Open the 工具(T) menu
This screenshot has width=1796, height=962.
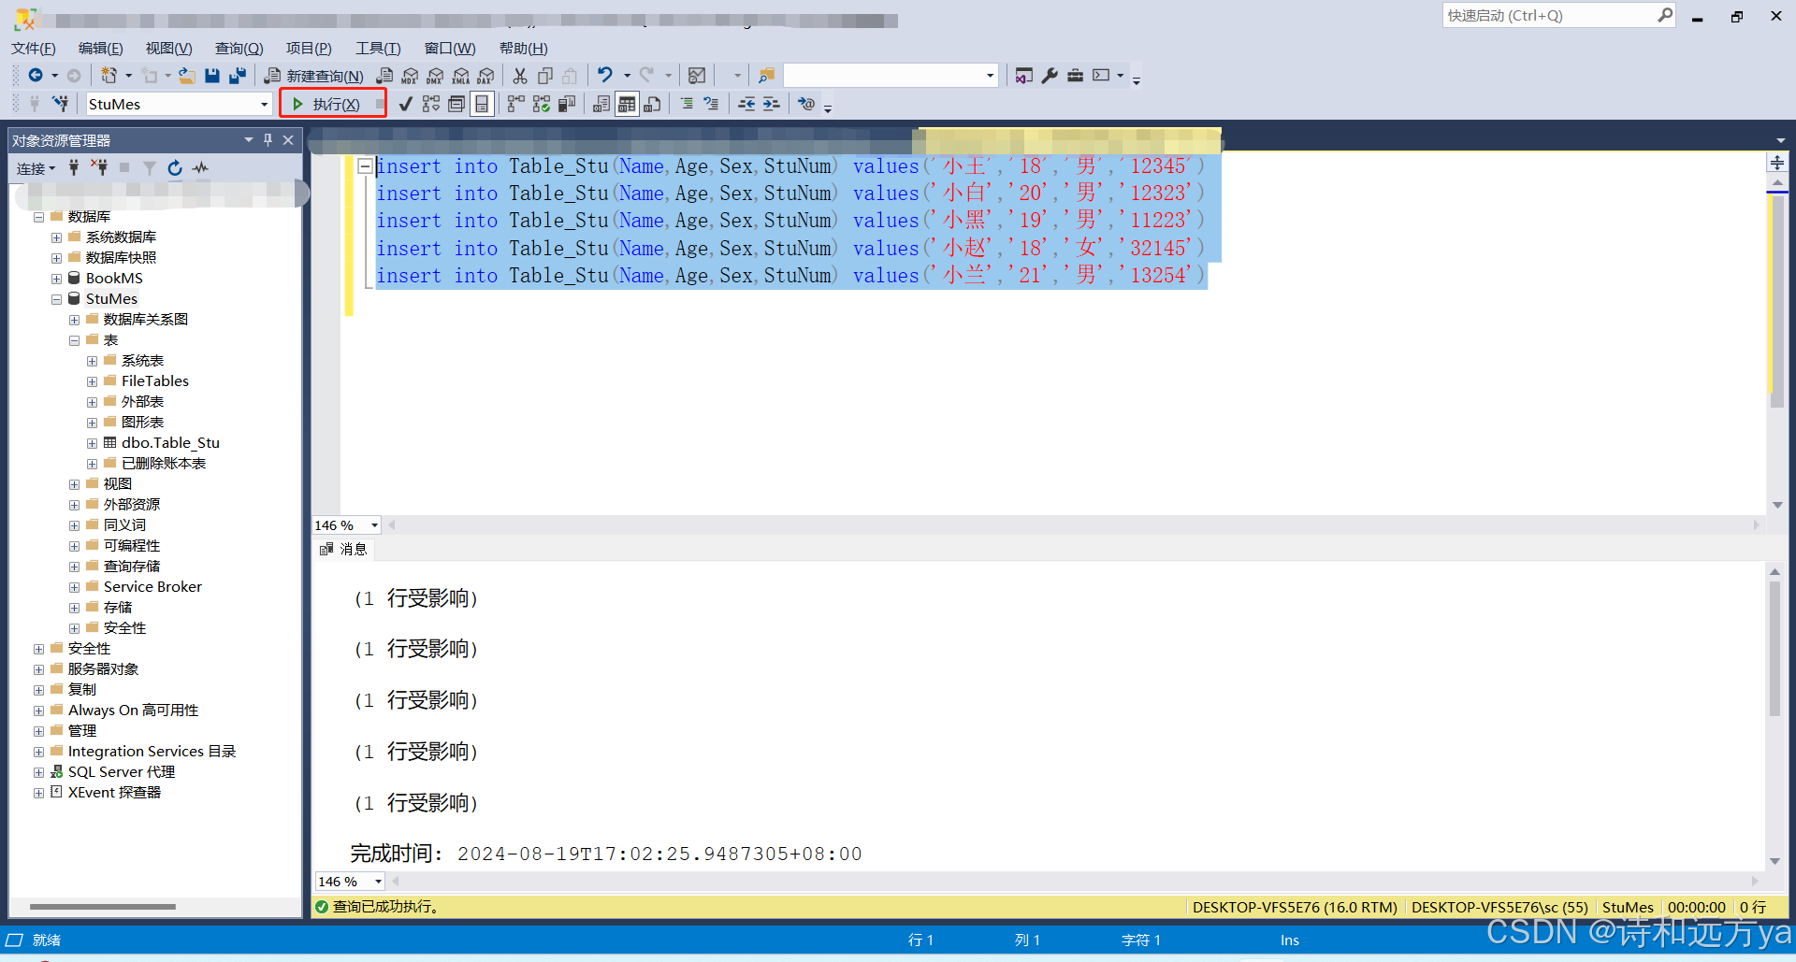click(x=378, y=49)
